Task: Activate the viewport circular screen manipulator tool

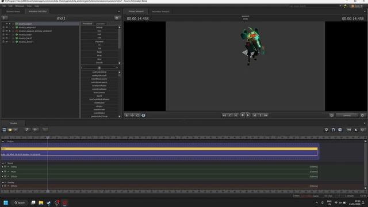Action: [x=143, y=115]
